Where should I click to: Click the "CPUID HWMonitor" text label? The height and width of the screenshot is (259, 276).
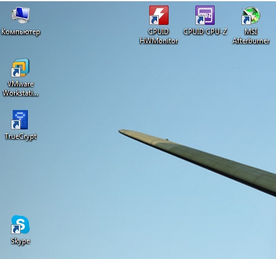tap(159, 36)
